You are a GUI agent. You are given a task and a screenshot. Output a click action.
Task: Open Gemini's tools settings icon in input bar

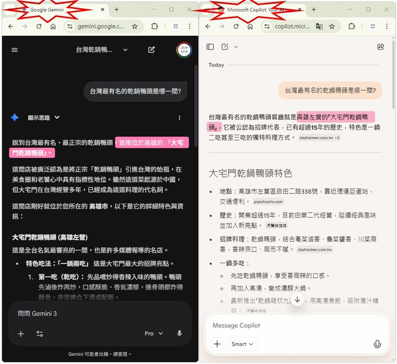click(41, 333)
